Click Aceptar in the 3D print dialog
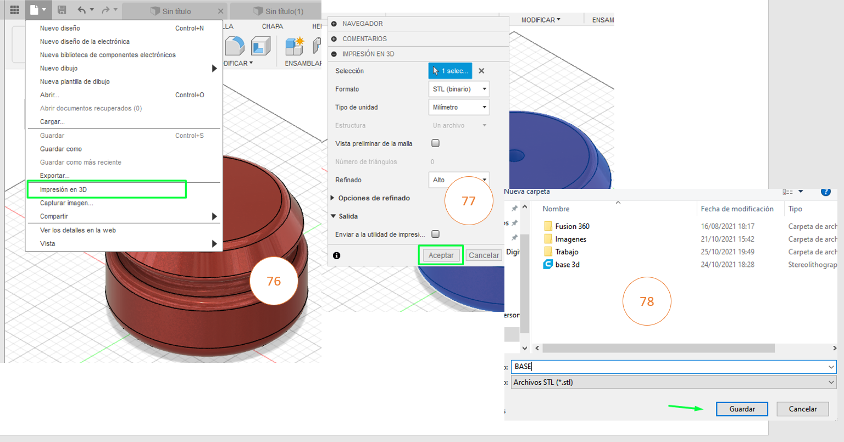Viewport: 844px width, 442px height. coord(441,255)
